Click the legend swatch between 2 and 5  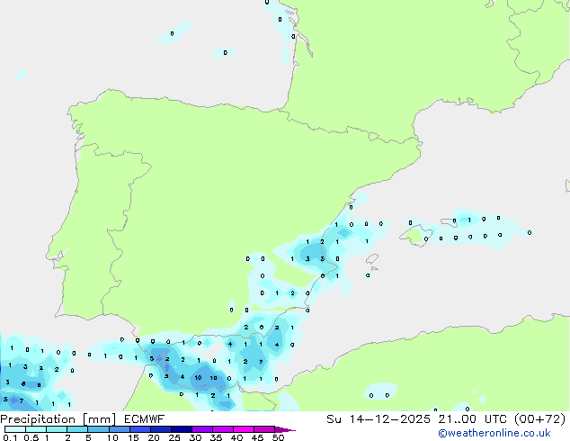[x=77, y=429]
